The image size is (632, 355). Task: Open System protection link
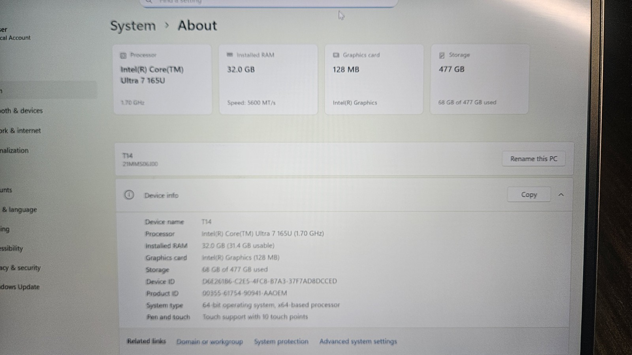[x=281, y=341]
